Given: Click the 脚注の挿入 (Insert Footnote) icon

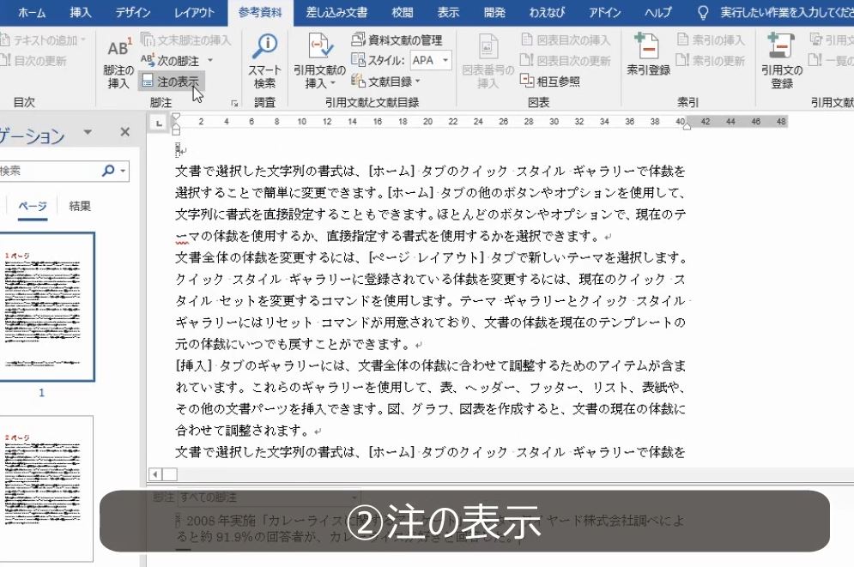Looking at the screenshot, I should point(118,62).
